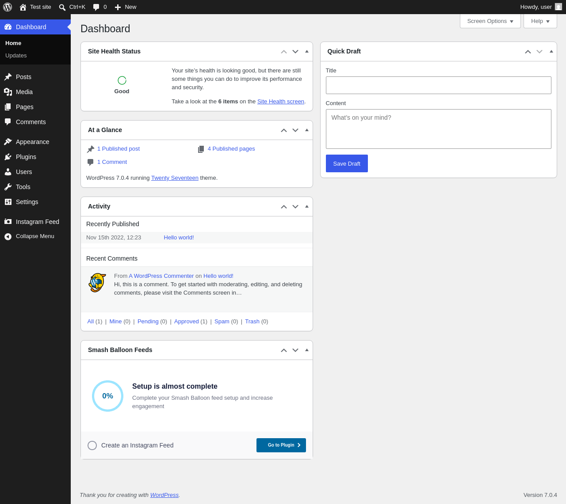This screenshot has height=504, width=566.
Task: Move Quick Draft widget up
Action: 528,52
